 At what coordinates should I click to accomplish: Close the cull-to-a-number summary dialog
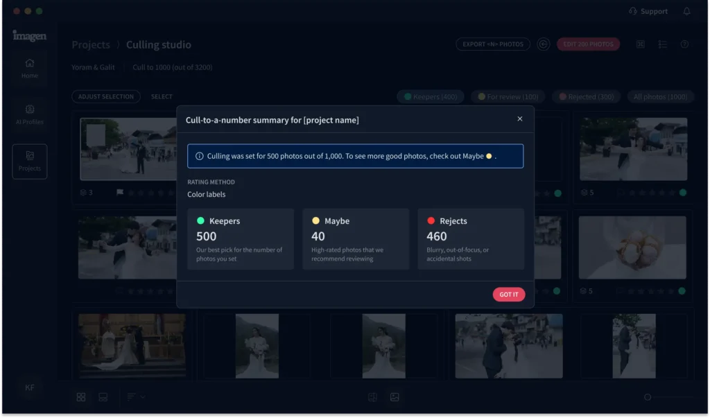click(520, 119)
